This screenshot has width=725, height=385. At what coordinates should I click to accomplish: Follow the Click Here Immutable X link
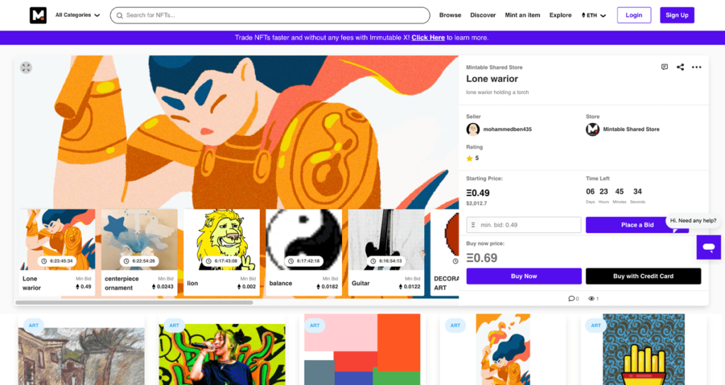point(428,38)
